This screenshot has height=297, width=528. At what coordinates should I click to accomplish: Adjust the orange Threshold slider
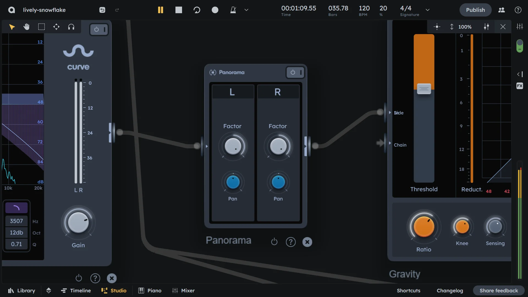(424, 89)
